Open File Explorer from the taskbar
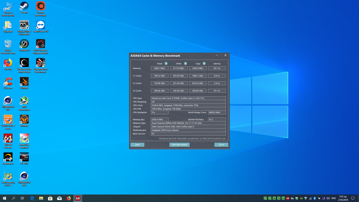The height and width of the screenshot is (202, 359). (x=41, y=198)
